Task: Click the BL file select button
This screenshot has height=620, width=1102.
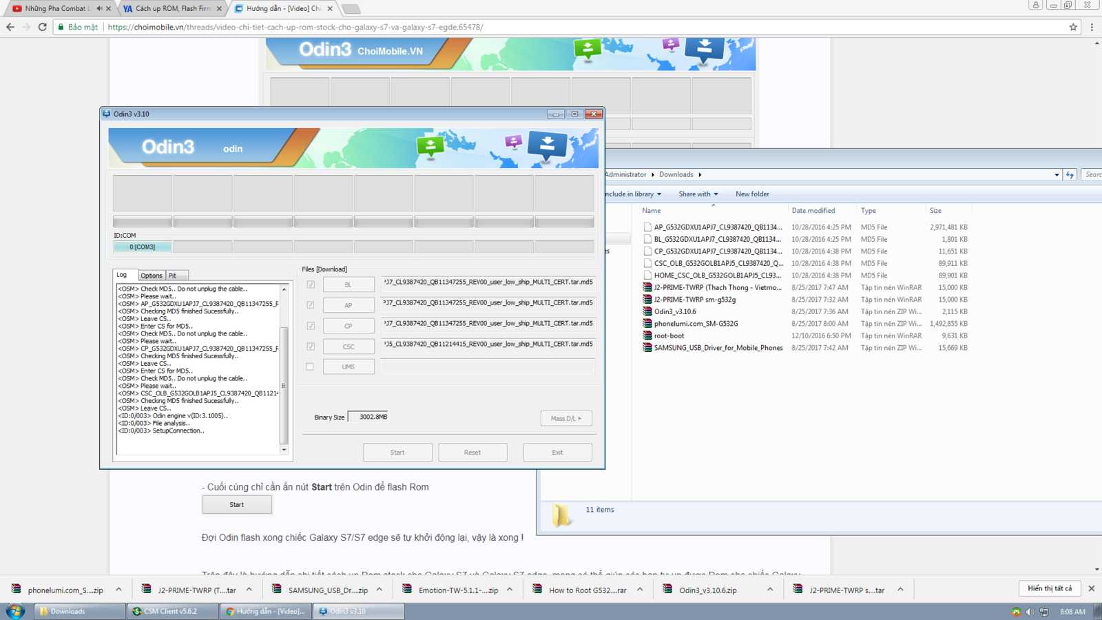Action: [349, 285]
